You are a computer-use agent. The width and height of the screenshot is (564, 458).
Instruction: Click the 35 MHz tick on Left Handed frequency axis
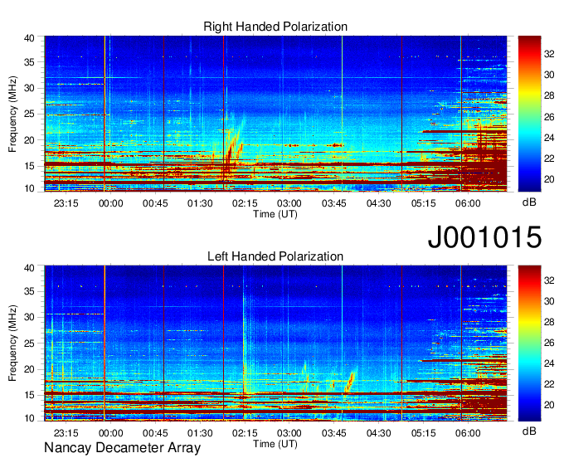(29, 291)
